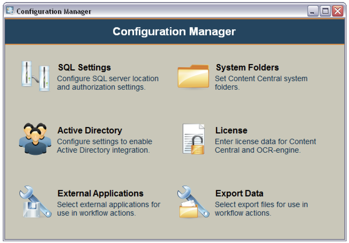Open Export Data from its heading text
This screenshot has width=349, height=243.
239,194
